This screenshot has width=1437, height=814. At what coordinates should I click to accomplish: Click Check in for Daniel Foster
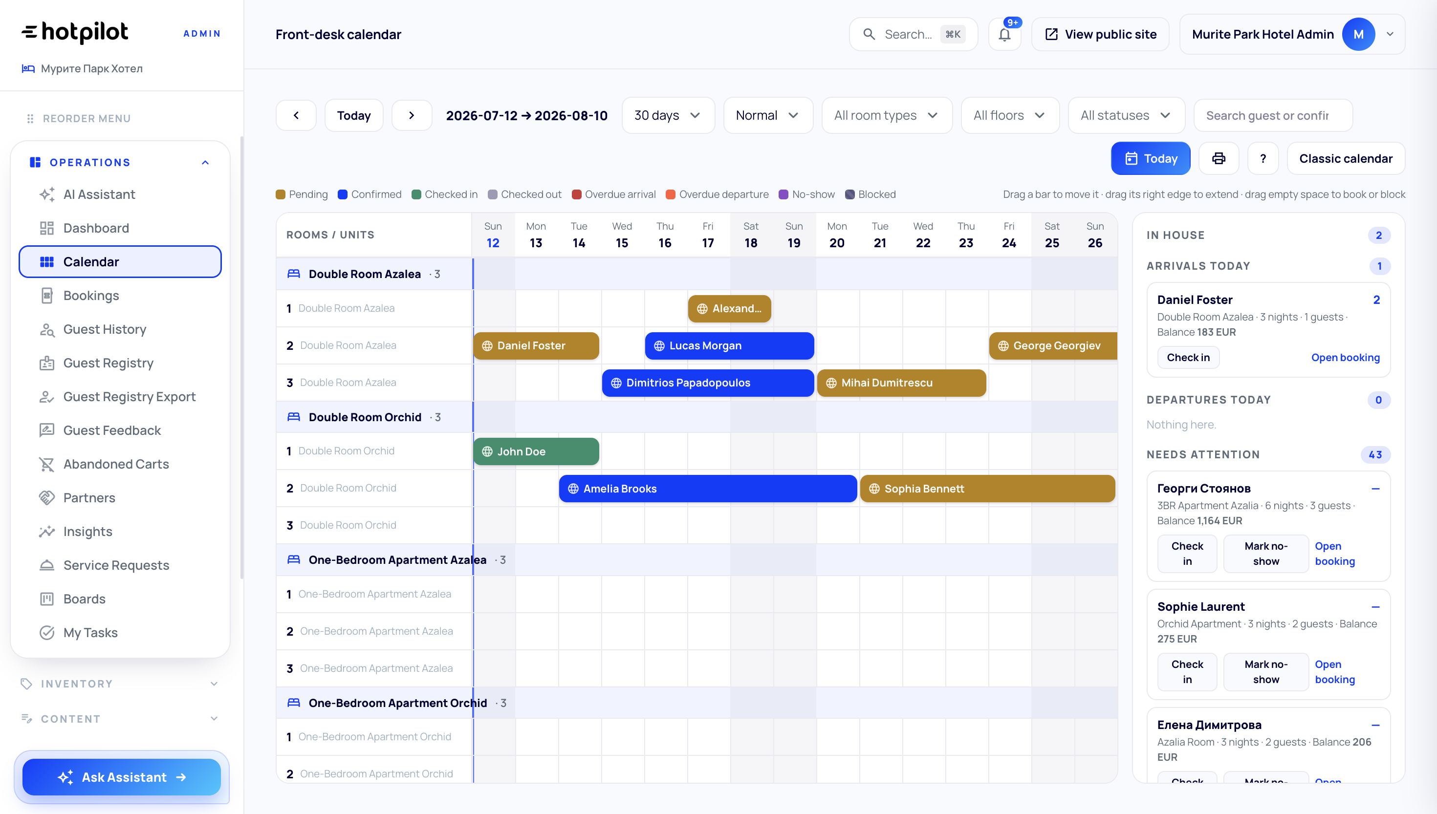click(x=1188, y=358)
